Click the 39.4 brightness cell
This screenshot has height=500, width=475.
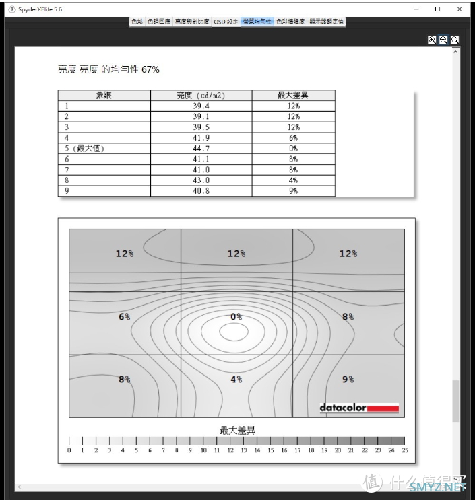pos(201,106)
